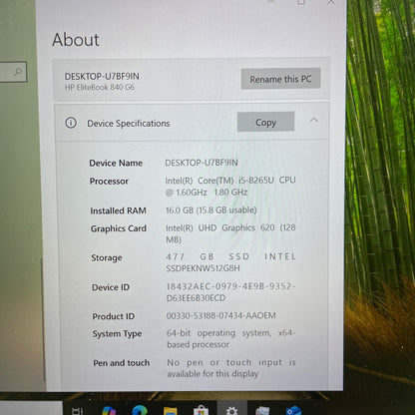Open Task View from the taskbar

pos(78,411)
